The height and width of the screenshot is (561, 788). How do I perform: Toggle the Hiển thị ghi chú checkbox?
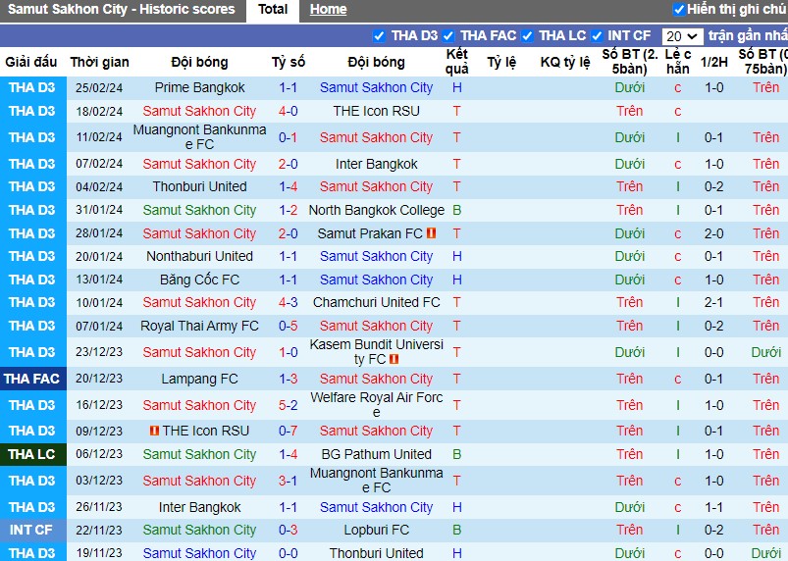(x=679, y=9)
